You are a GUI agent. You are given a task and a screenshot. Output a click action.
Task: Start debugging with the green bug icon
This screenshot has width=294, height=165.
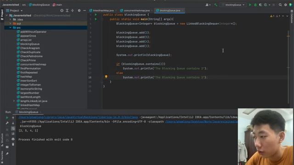[255, 5]
